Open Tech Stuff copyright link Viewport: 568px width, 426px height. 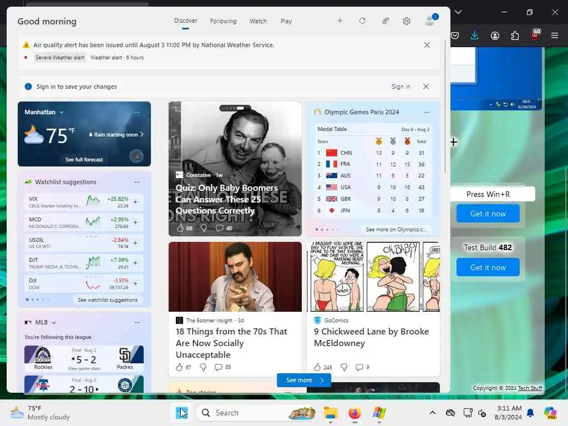pos(530,388)
